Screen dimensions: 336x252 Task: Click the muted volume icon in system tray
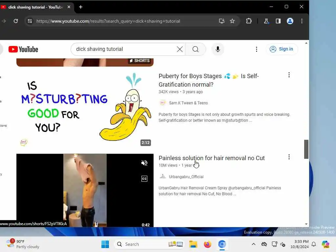[x=283, y=244]
